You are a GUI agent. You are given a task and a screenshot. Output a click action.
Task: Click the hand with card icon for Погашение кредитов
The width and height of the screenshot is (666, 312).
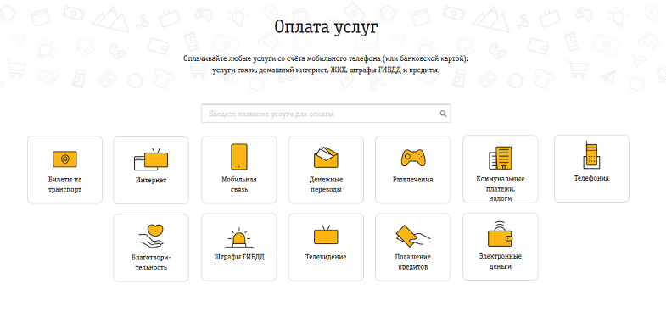pyautogui.click(x=413, y=236)
